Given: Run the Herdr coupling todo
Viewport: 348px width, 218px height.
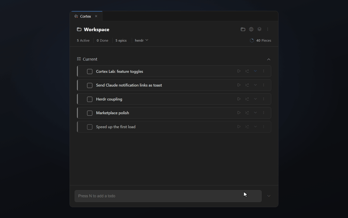Looking at the screenshot, I should point(239,99).
